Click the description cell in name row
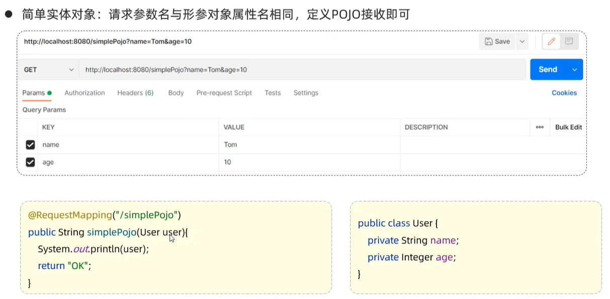Screen dimensions: 610x299 493,145
